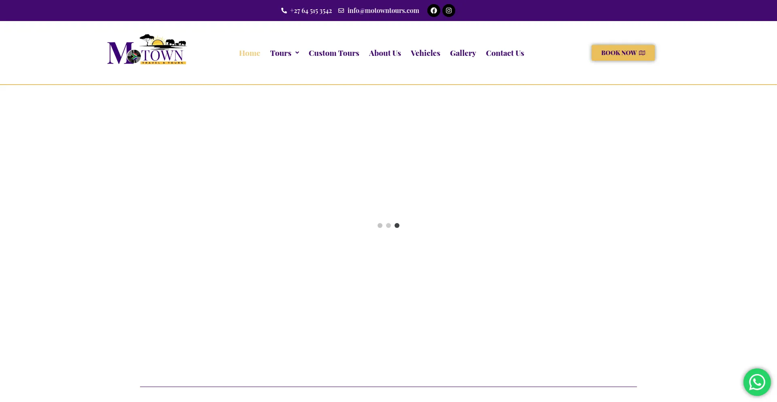View the Gallery page
The width and height of the screenshot is (777, 402).
pyautogui.click(x=463, y=53)
